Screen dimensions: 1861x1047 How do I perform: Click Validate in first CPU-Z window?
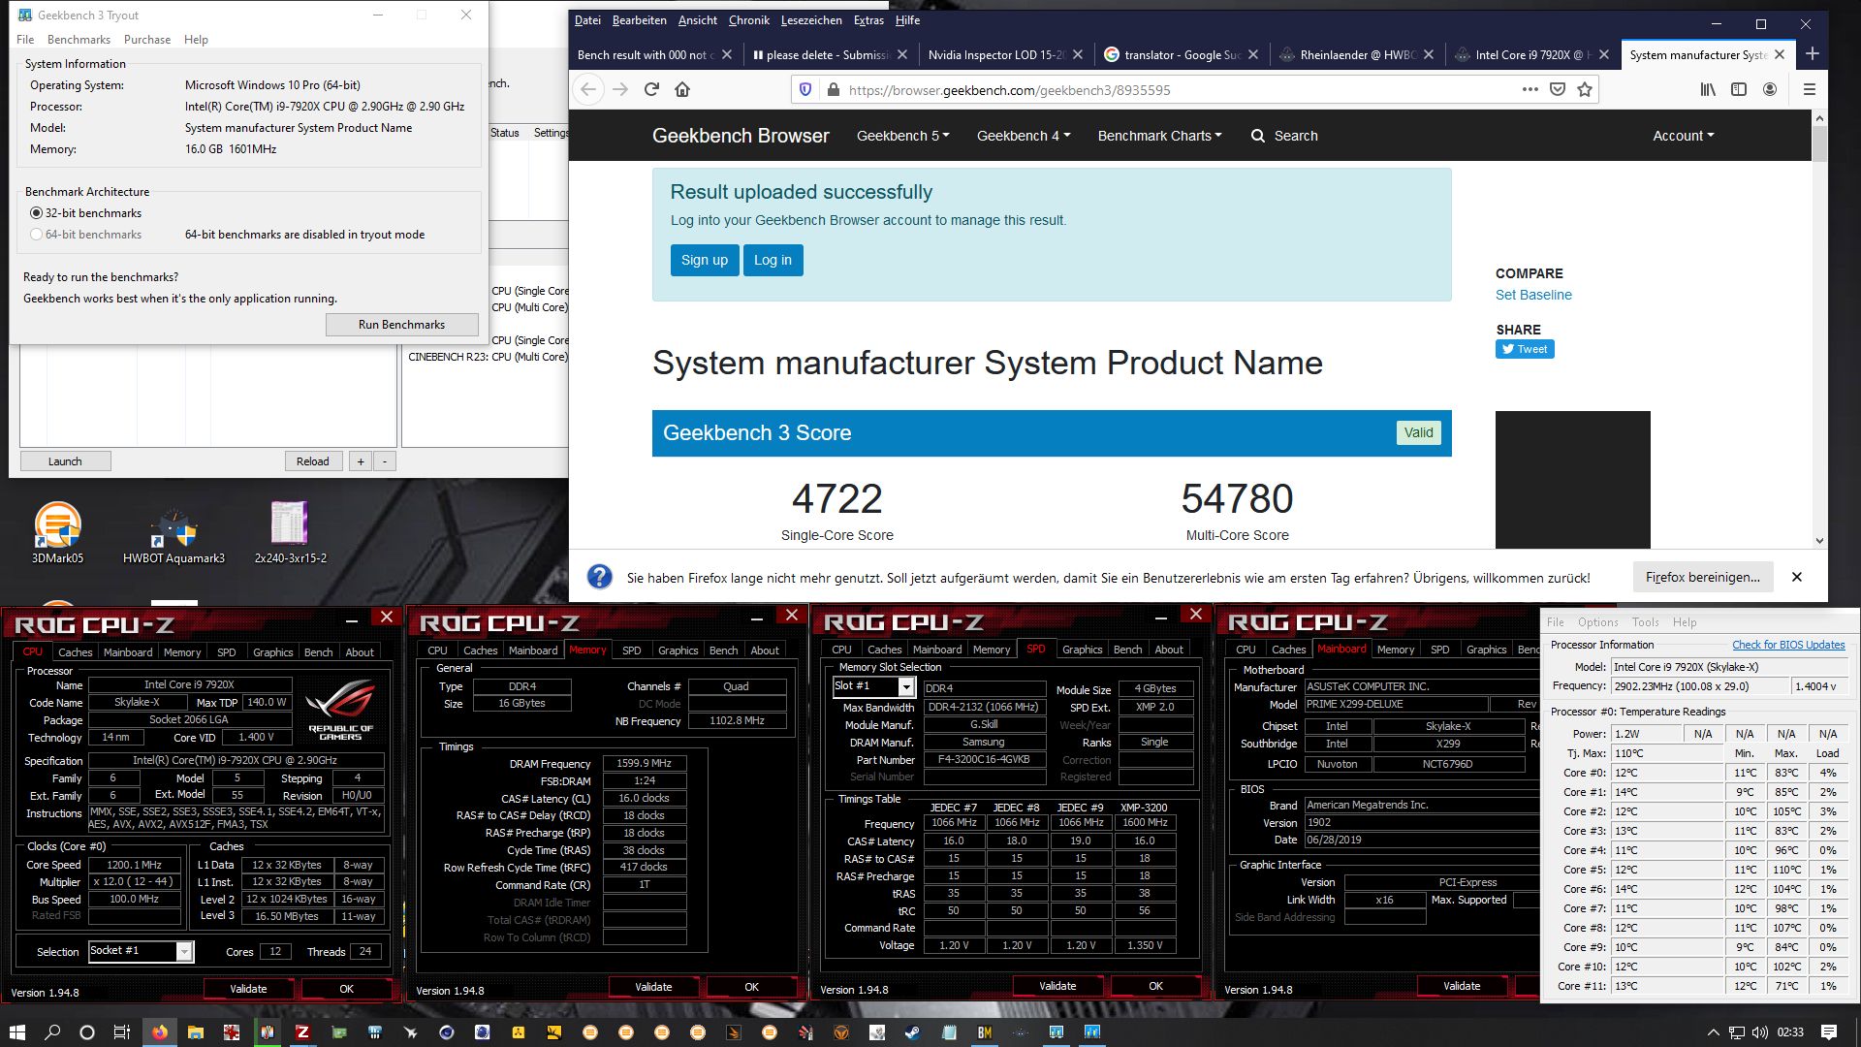tap(248, 989)
